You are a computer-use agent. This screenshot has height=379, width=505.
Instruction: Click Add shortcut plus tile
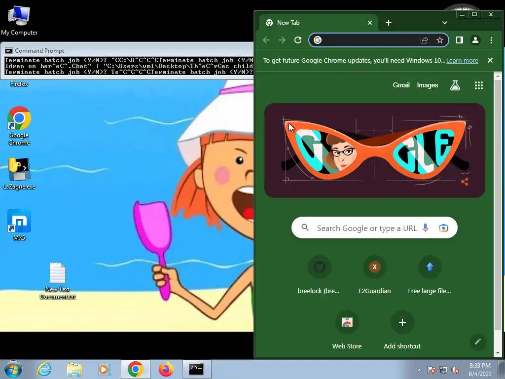coord(402,330)
